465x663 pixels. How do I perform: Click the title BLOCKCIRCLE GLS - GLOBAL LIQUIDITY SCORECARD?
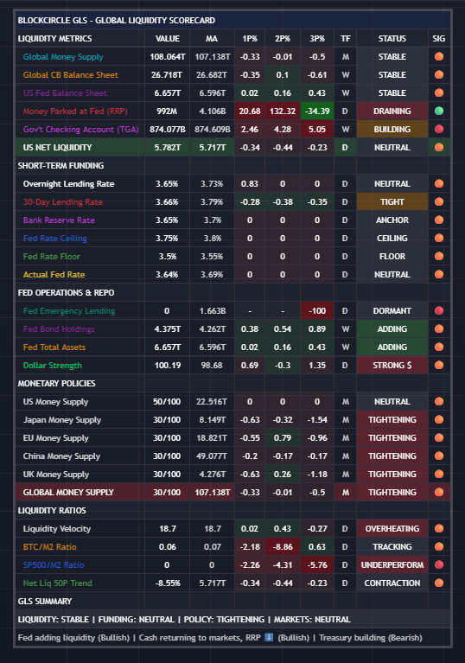click(x=116, y=20)
